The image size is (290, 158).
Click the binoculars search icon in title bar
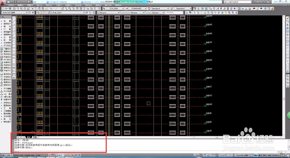coord(253,2)
